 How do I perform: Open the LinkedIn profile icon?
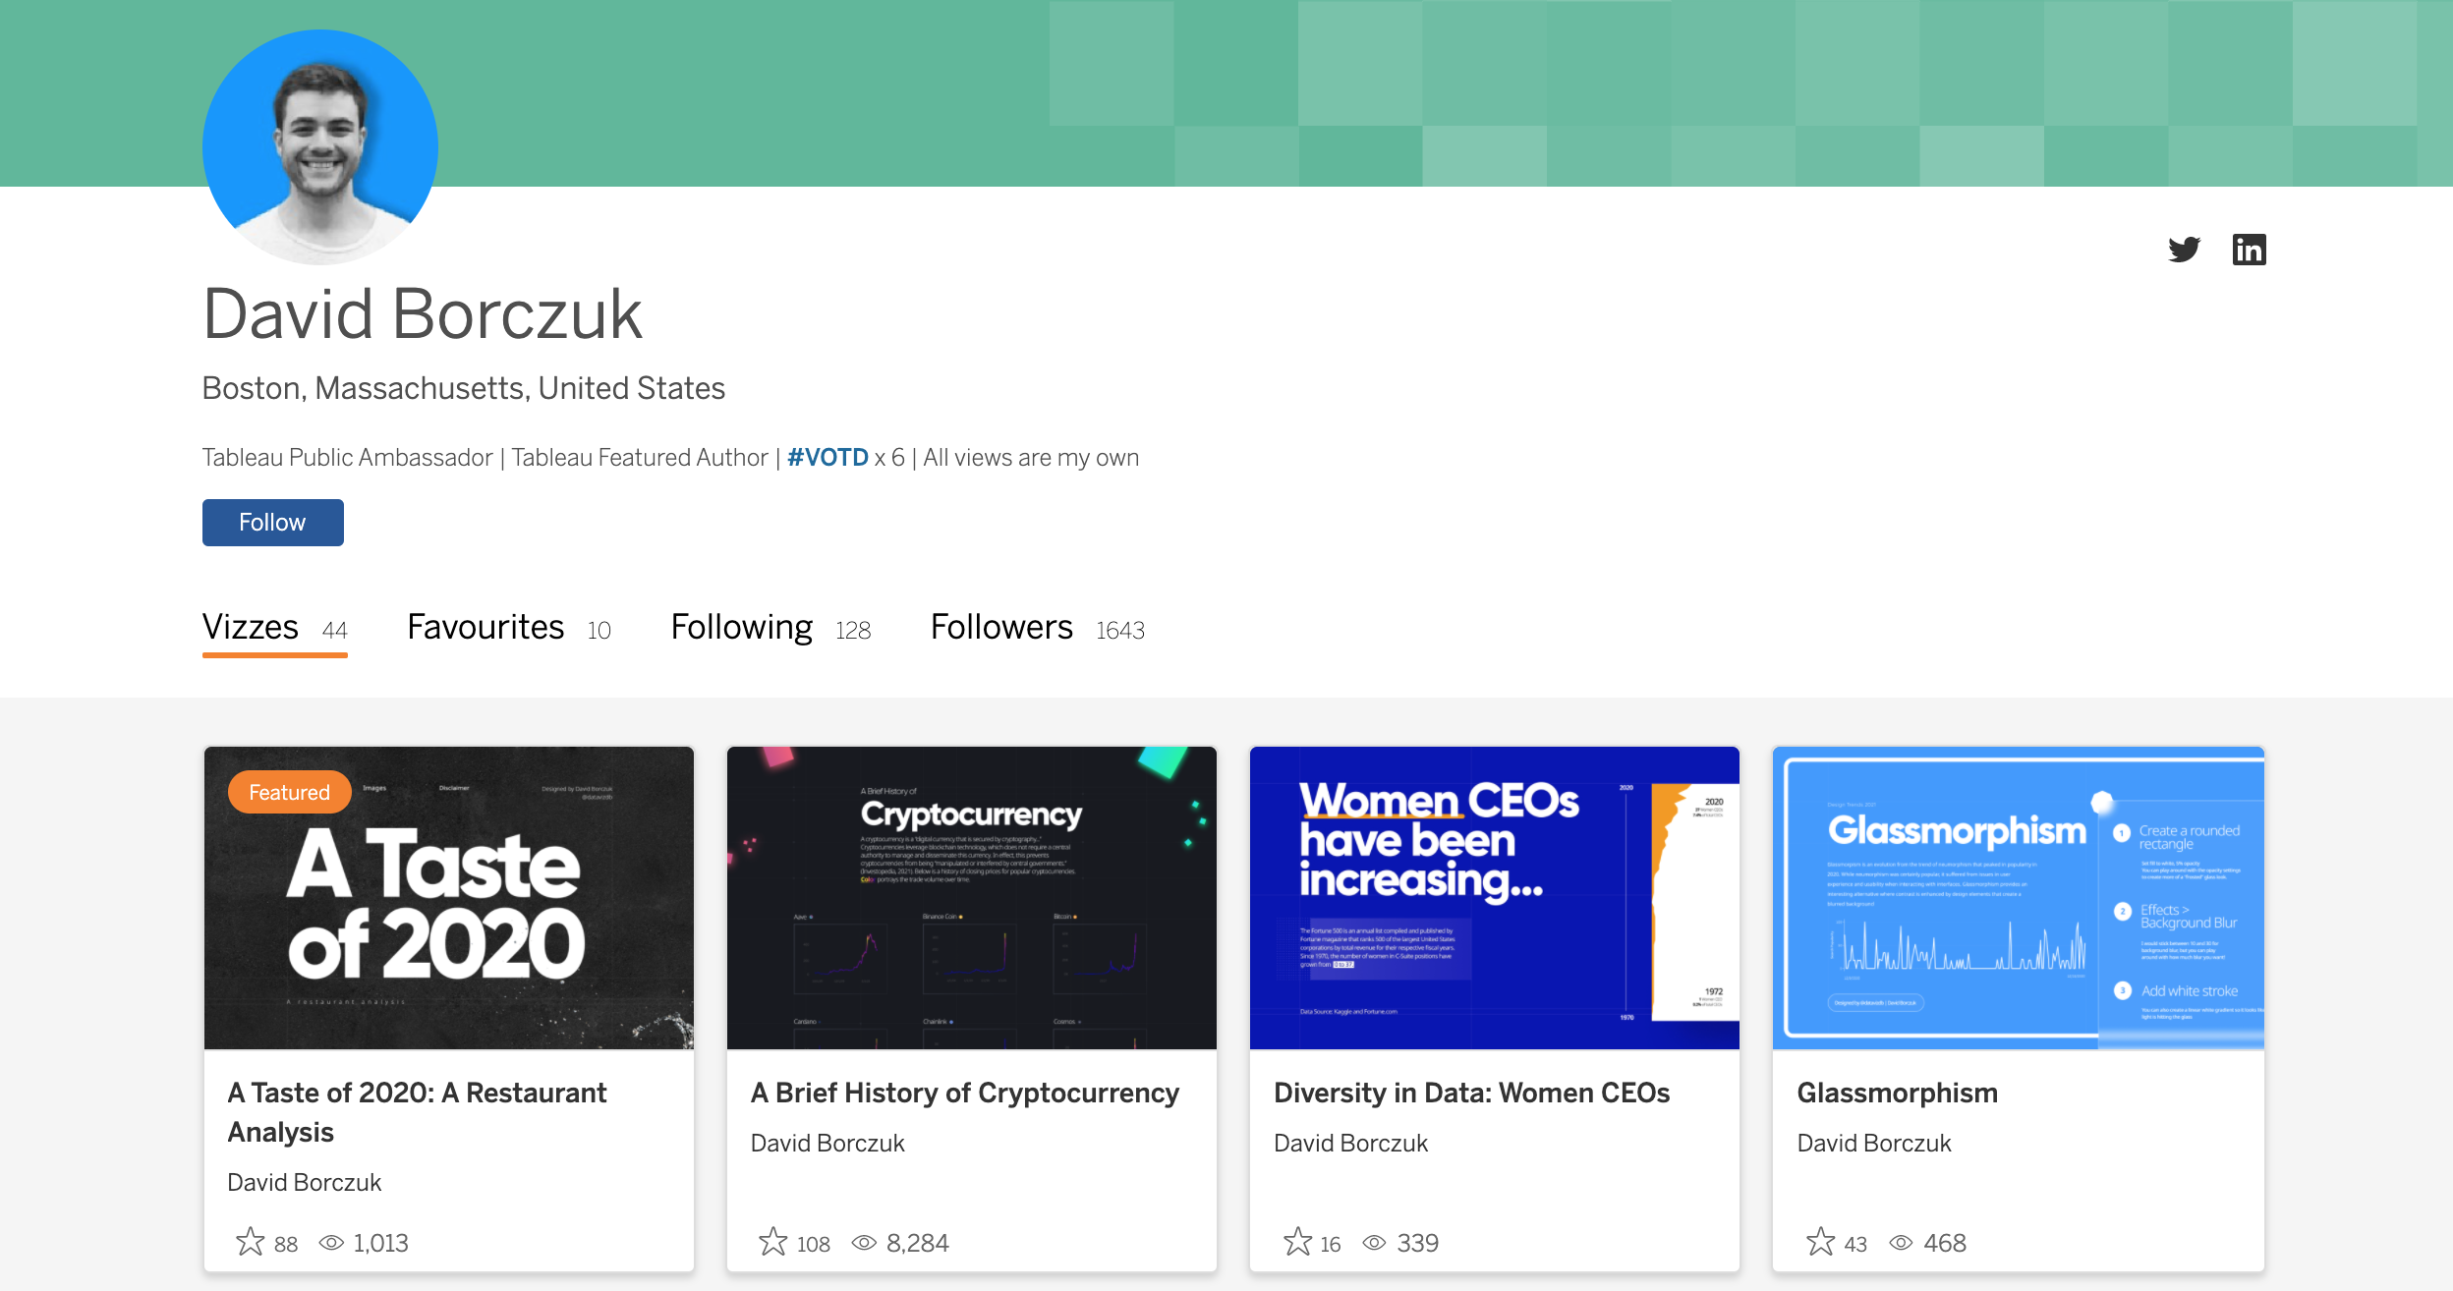(x=2249, y=250)
